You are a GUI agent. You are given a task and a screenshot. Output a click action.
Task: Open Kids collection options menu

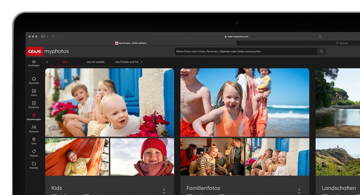[x=164, y=191]
